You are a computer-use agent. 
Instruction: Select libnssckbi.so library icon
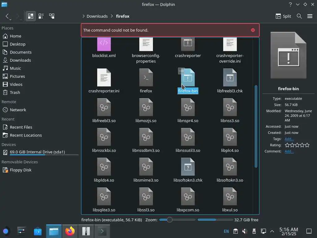[x=104, y=137]
